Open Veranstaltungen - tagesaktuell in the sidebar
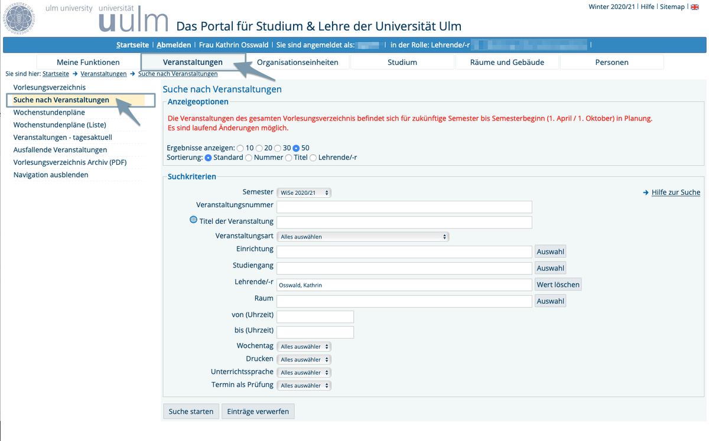Screen dimensions: 709x441 point(63,138)
